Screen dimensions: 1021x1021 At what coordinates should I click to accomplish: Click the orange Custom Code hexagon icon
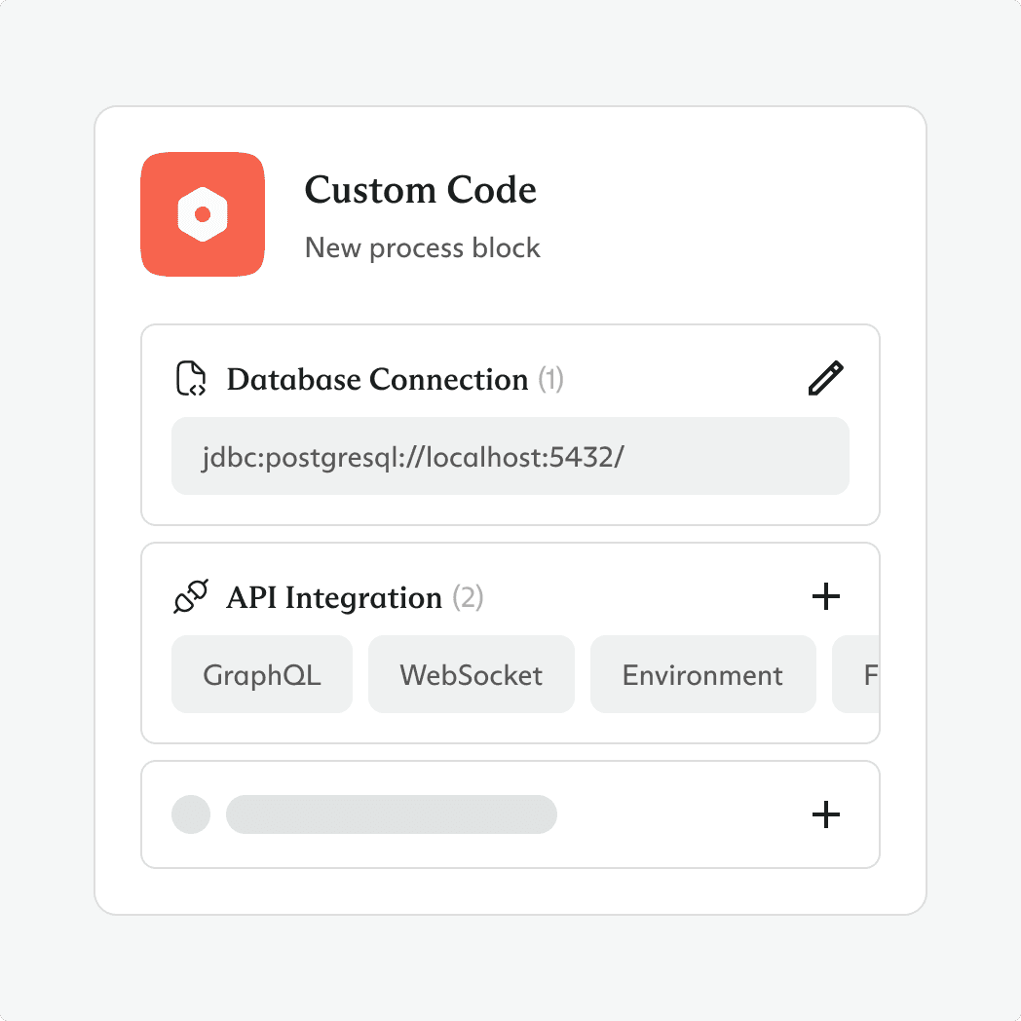pos(203,213)
